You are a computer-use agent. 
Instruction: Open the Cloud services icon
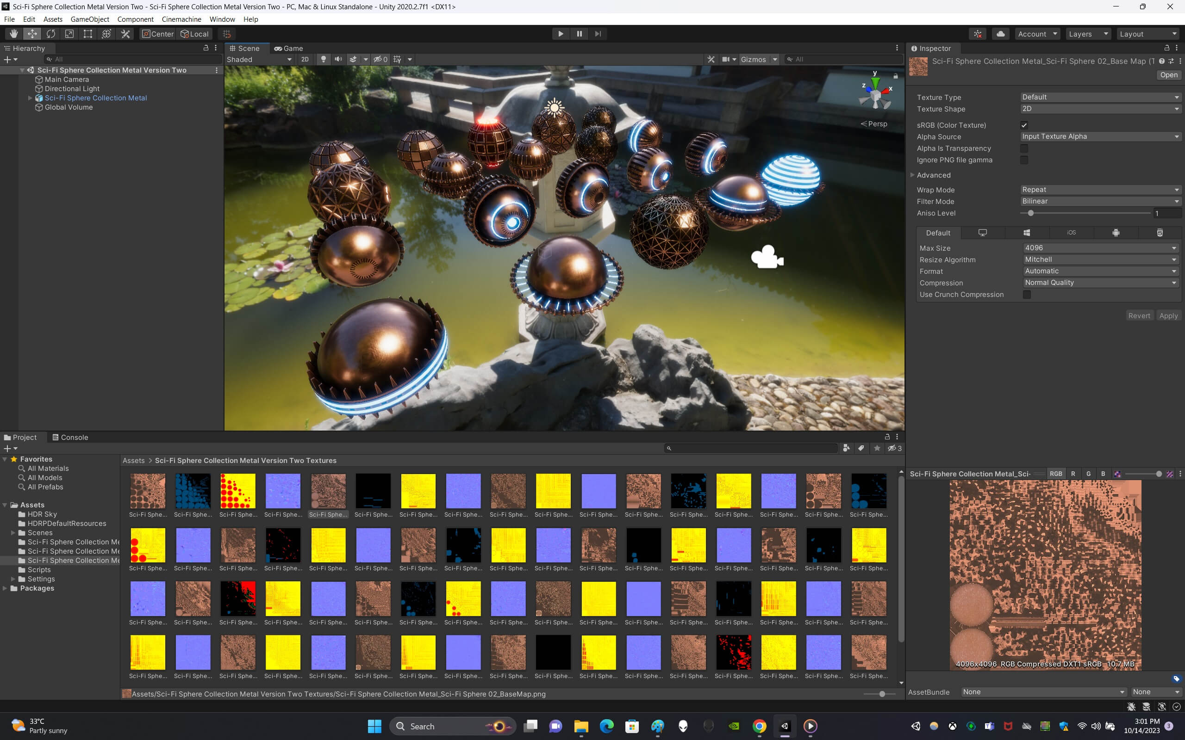[1000, 34]
